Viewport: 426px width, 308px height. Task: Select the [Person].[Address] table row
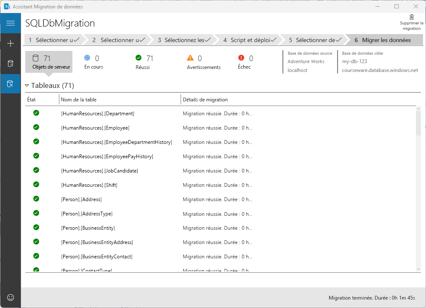click(x=81, y=199)
